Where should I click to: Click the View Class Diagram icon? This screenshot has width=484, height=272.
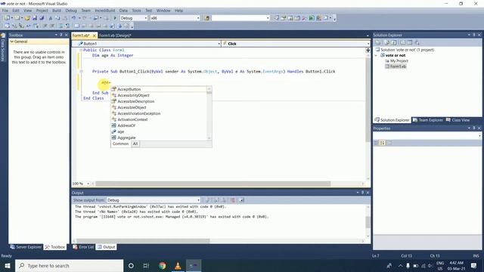coord(417,42)
